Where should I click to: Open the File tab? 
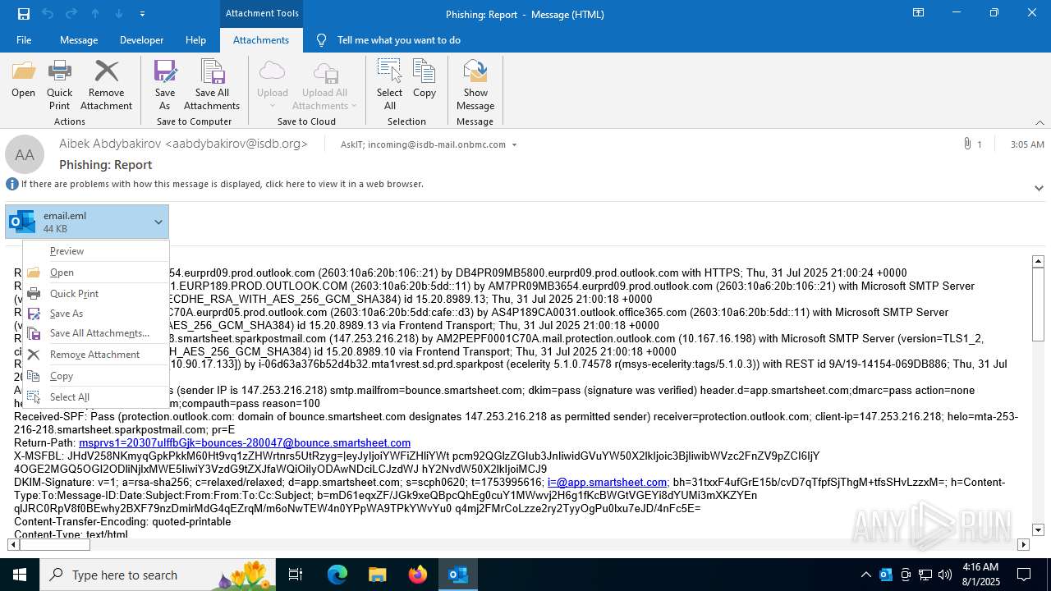pos(24,40)
